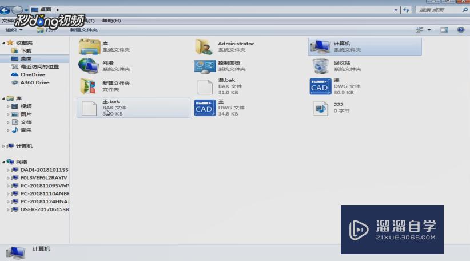
Task: Select the 30.9 KB DWG CAD file icon
Action: point(320,86)
